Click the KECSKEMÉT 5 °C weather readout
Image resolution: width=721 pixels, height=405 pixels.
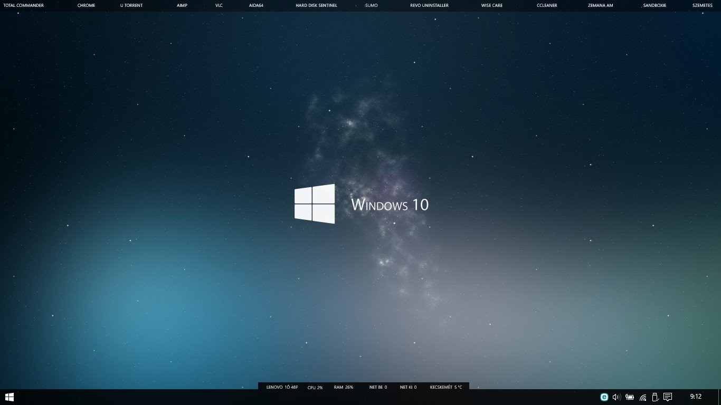(x=446, y=387)
